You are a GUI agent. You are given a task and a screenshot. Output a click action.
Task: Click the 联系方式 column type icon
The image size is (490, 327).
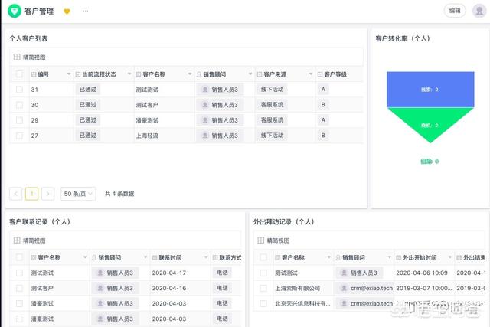[215, 257]
